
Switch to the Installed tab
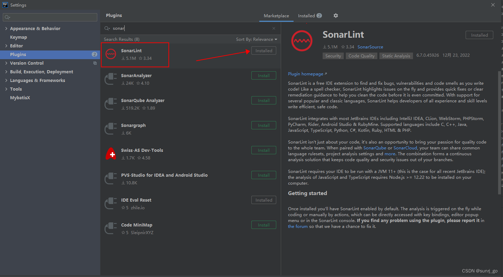pos(310,16)
